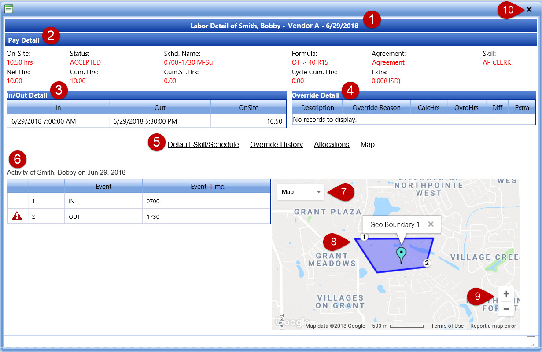Open the Map type dropdown
Viewport: 542px width, 352px height.
click(301, 192)
